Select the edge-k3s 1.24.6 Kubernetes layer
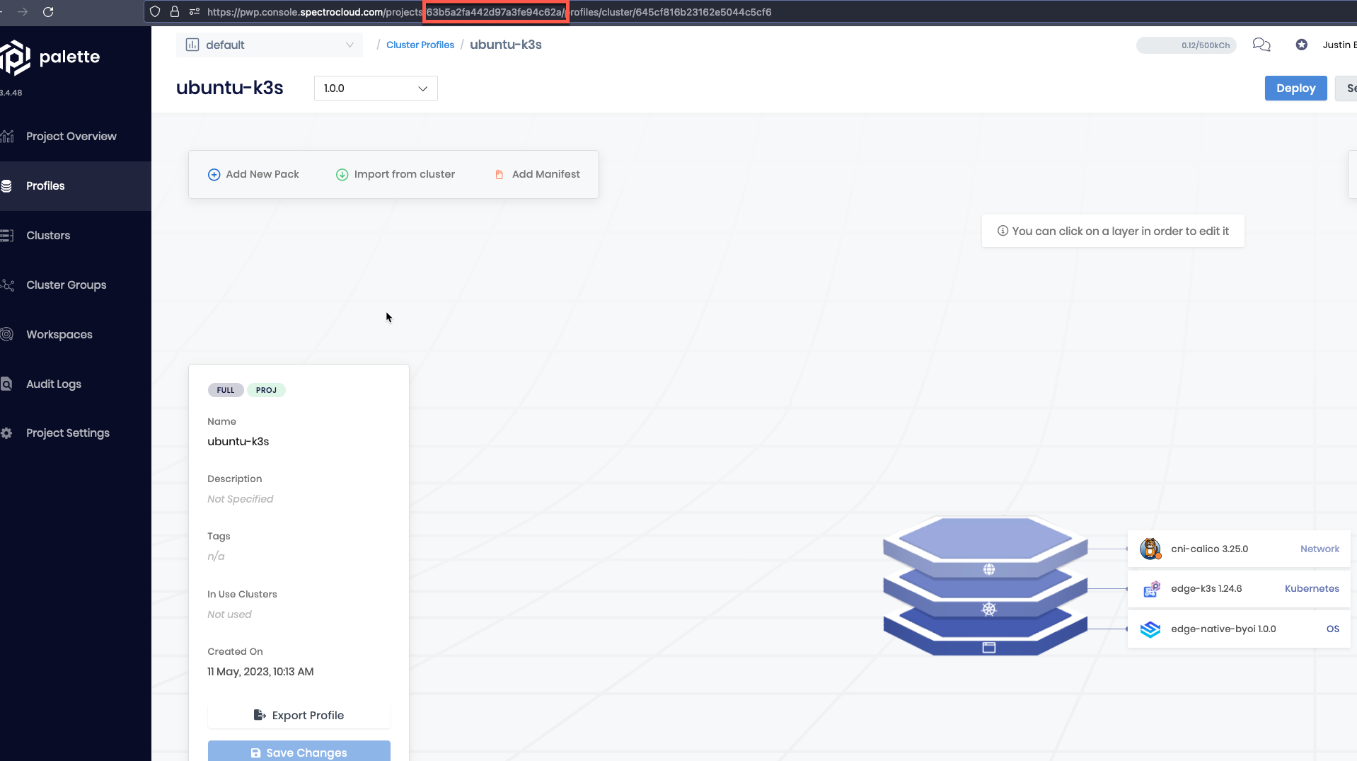This screenshot has height=761, width=1357. pos(1239,588)
